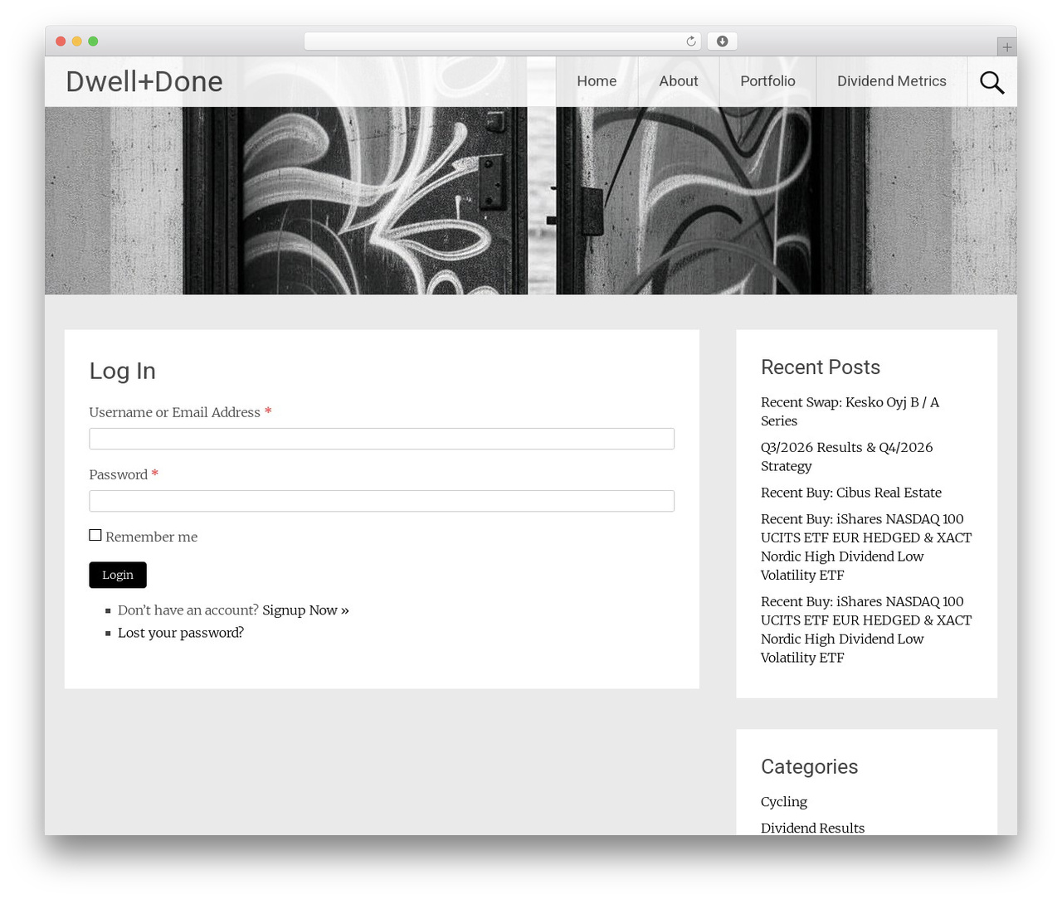
Task: Click the browser download arrow icon
Action: coord(722,41)
